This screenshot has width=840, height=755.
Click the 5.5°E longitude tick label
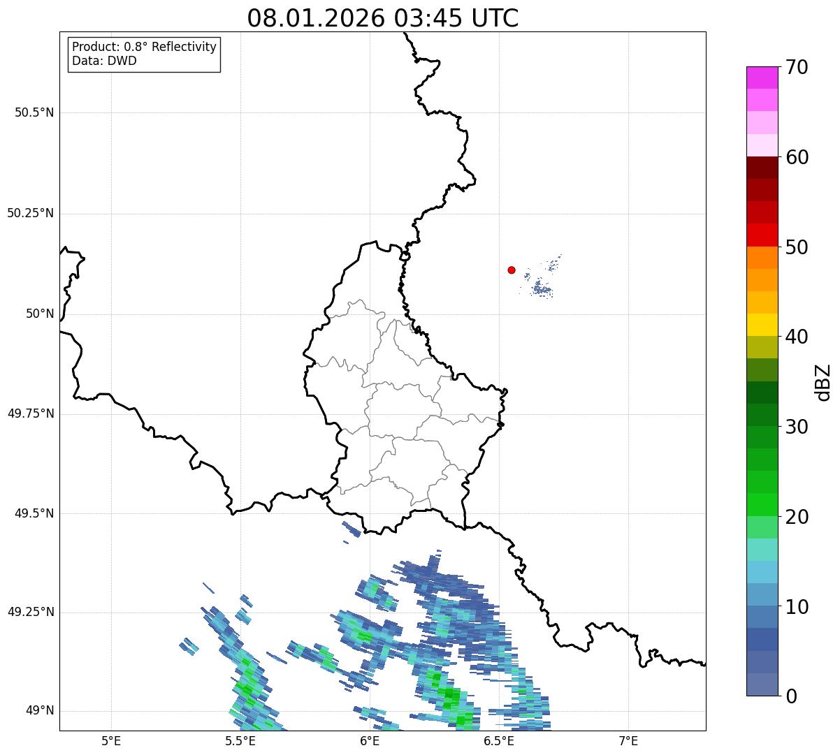240,740
